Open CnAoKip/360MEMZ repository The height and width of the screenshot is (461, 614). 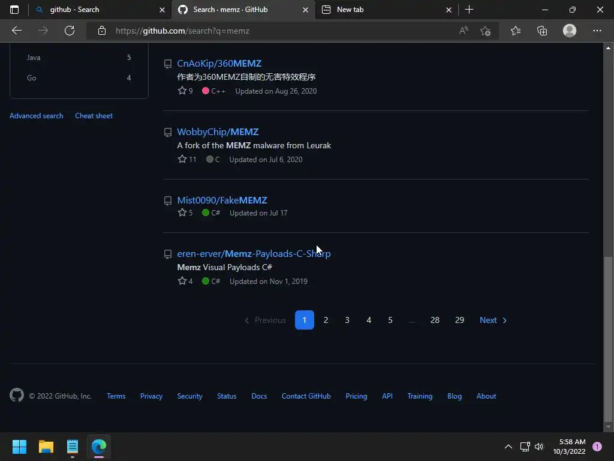[219, 63]
